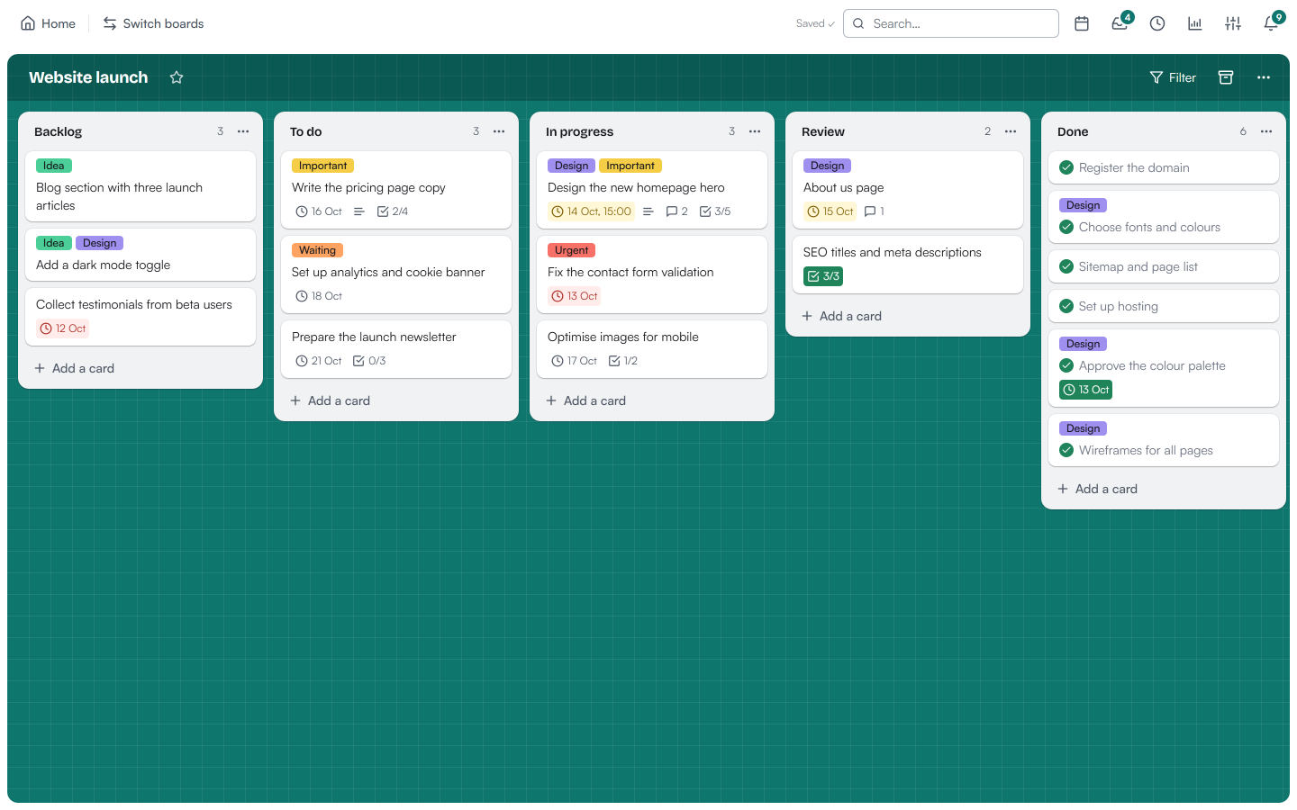Viewport: 1297px width, 810px height.
Task: Toggle completion of Sitemap and page list
Action: click(1066, 266)
